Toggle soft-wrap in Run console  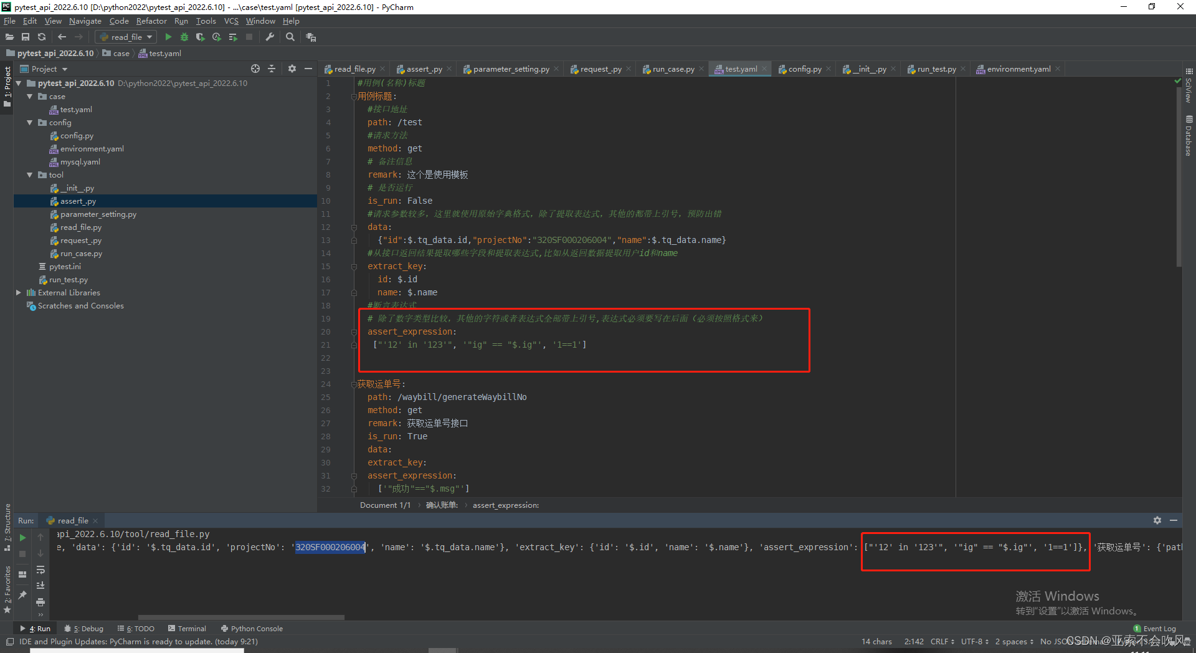[40, 570]
